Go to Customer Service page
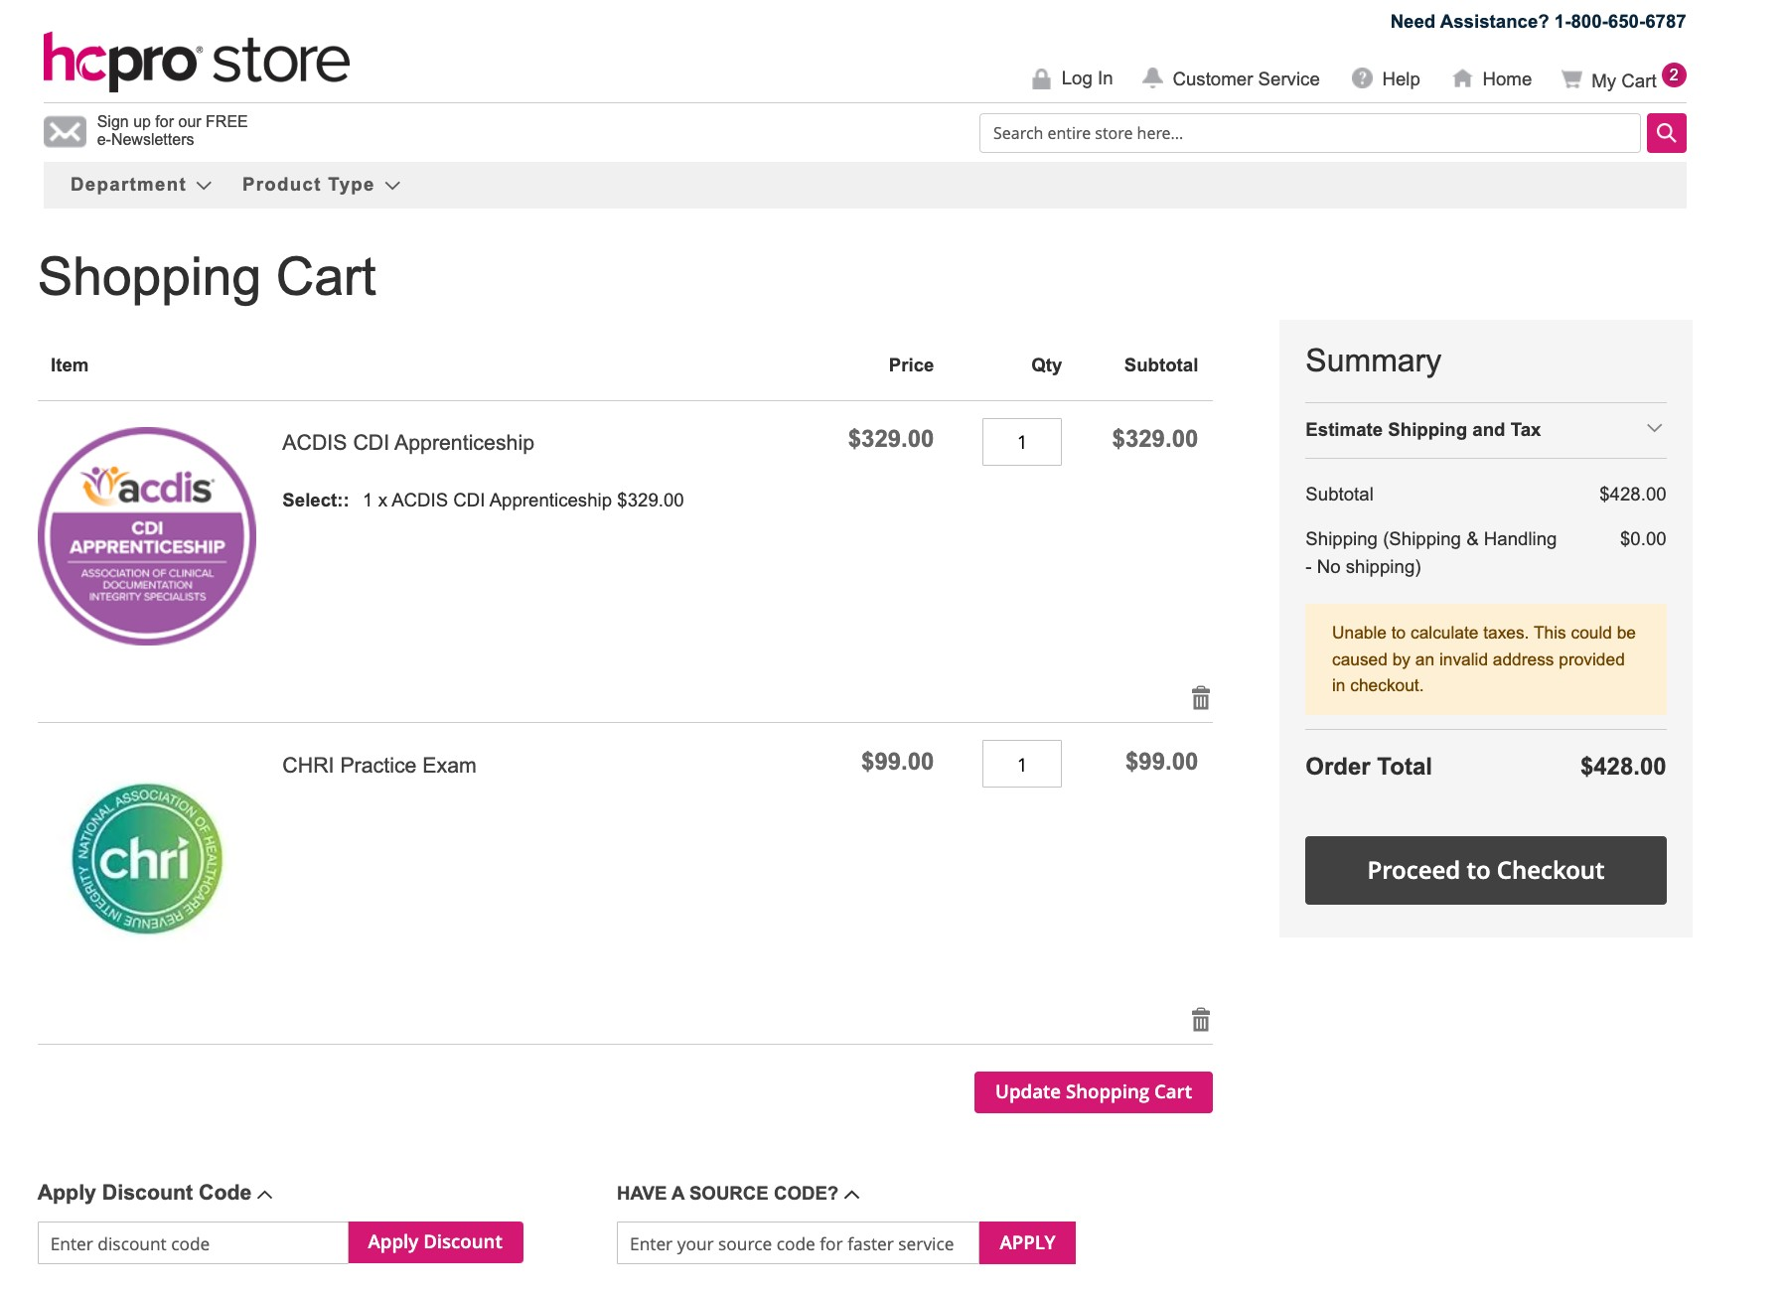Viewport: 1786px width, 1295px height. (x=1245, y=79)
